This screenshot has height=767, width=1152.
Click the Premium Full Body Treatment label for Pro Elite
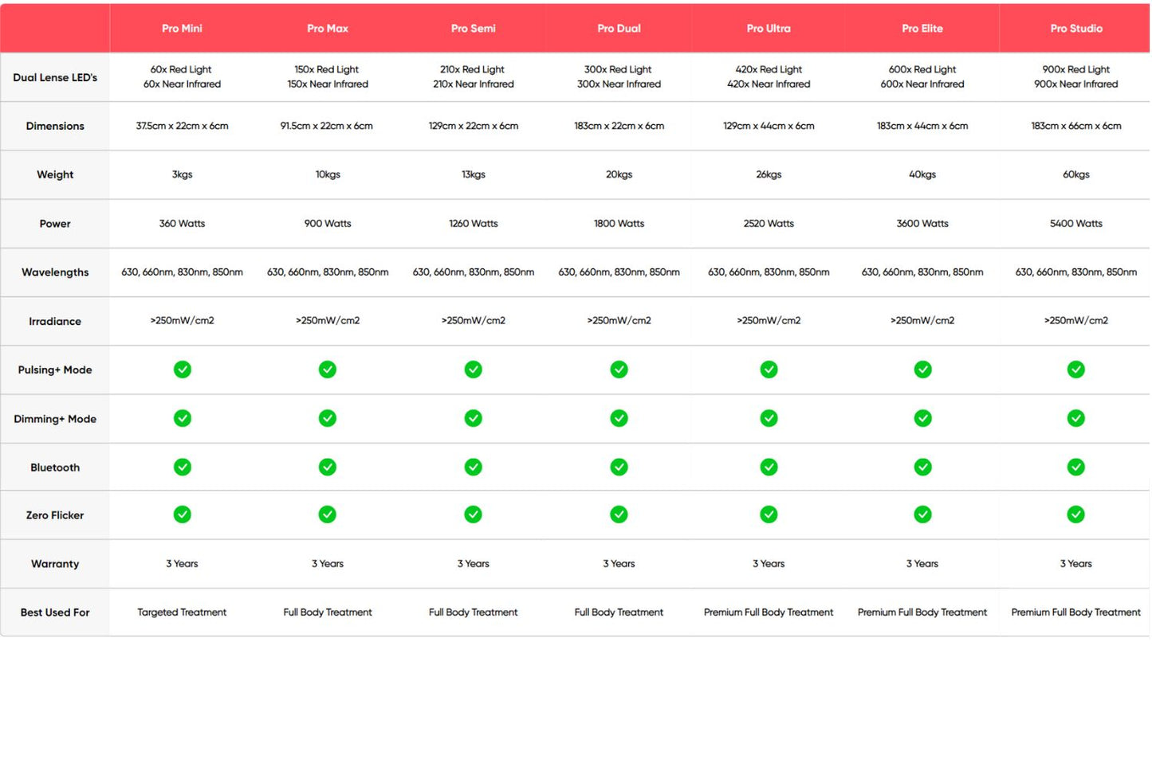coord(922,612)
